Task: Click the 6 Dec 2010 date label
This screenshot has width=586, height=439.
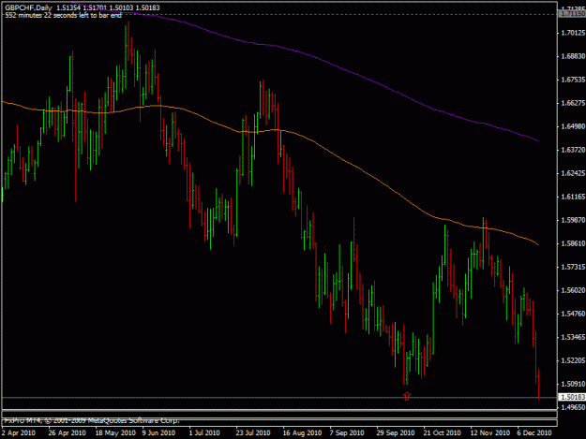Action: click(x=534, y=433)
